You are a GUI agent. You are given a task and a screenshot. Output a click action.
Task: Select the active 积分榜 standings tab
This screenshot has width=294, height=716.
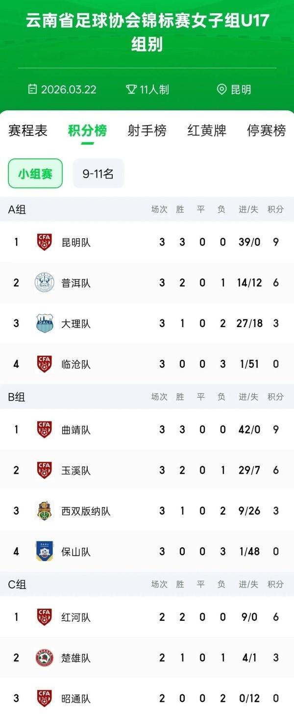point(87,131)
